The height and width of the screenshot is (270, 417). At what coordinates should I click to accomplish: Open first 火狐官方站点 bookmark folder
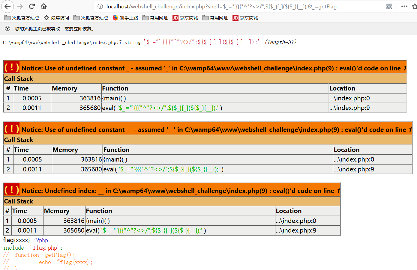click(22, 18)
